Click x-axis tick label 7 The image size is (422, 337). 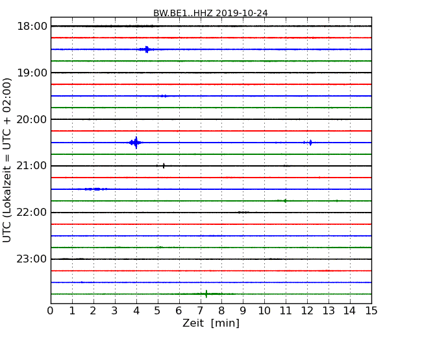click(x=200, y=310)
